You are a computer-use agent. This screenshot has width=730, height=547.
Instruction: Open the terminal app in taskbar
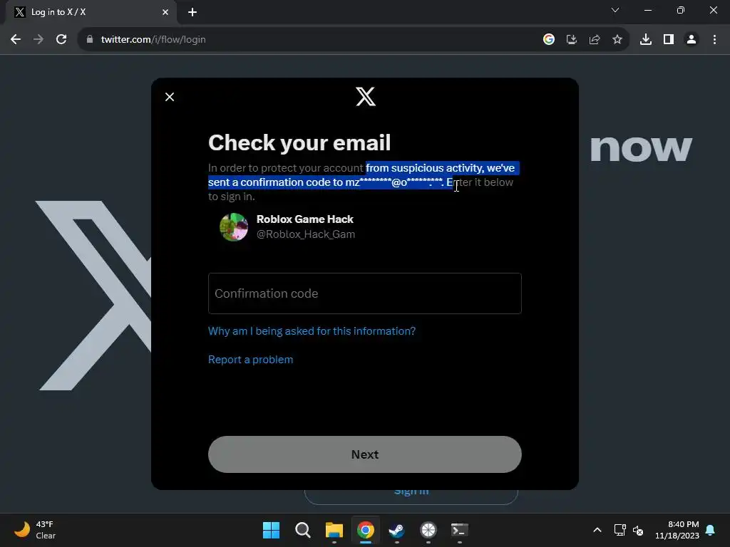(460, 530)
